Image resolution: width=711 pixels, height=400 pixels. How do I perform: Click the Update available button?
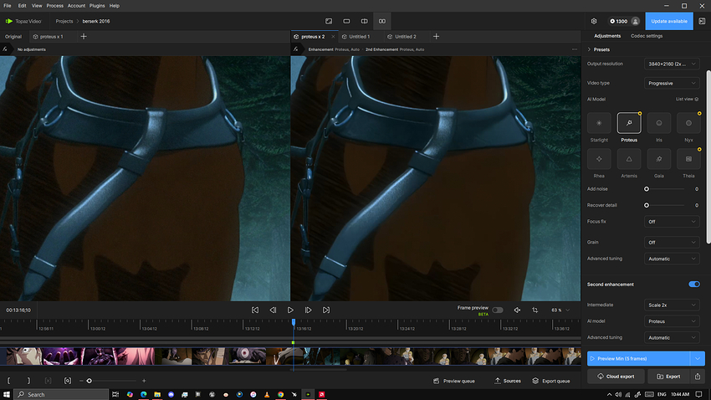point(669,21)
